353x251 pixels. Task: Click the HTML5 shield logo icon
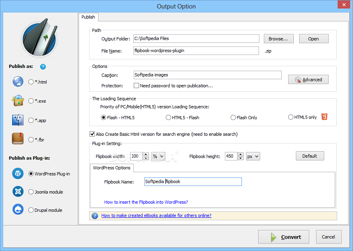pos(324,117)
